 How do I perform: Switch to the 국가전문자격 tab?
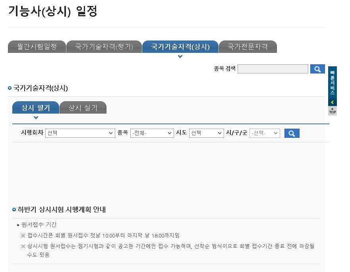pyautogui.click(x=248, y=46)
